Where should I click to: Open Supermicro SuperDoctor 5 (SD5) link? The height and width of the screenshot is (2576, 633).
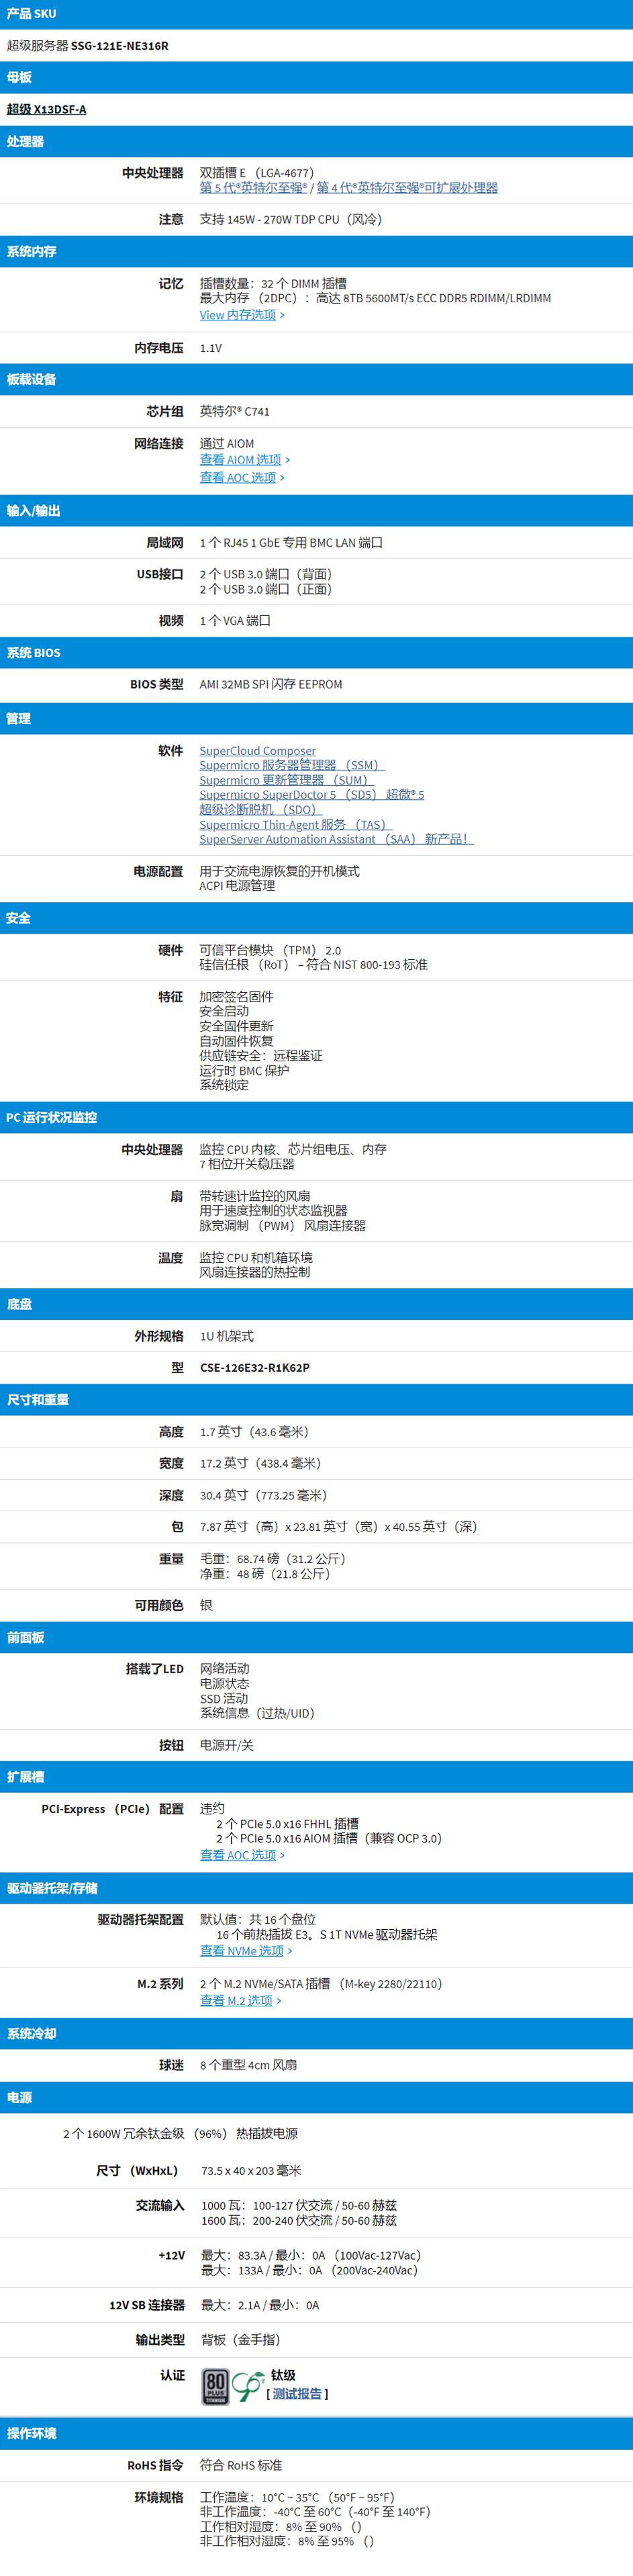pos(311,795)
